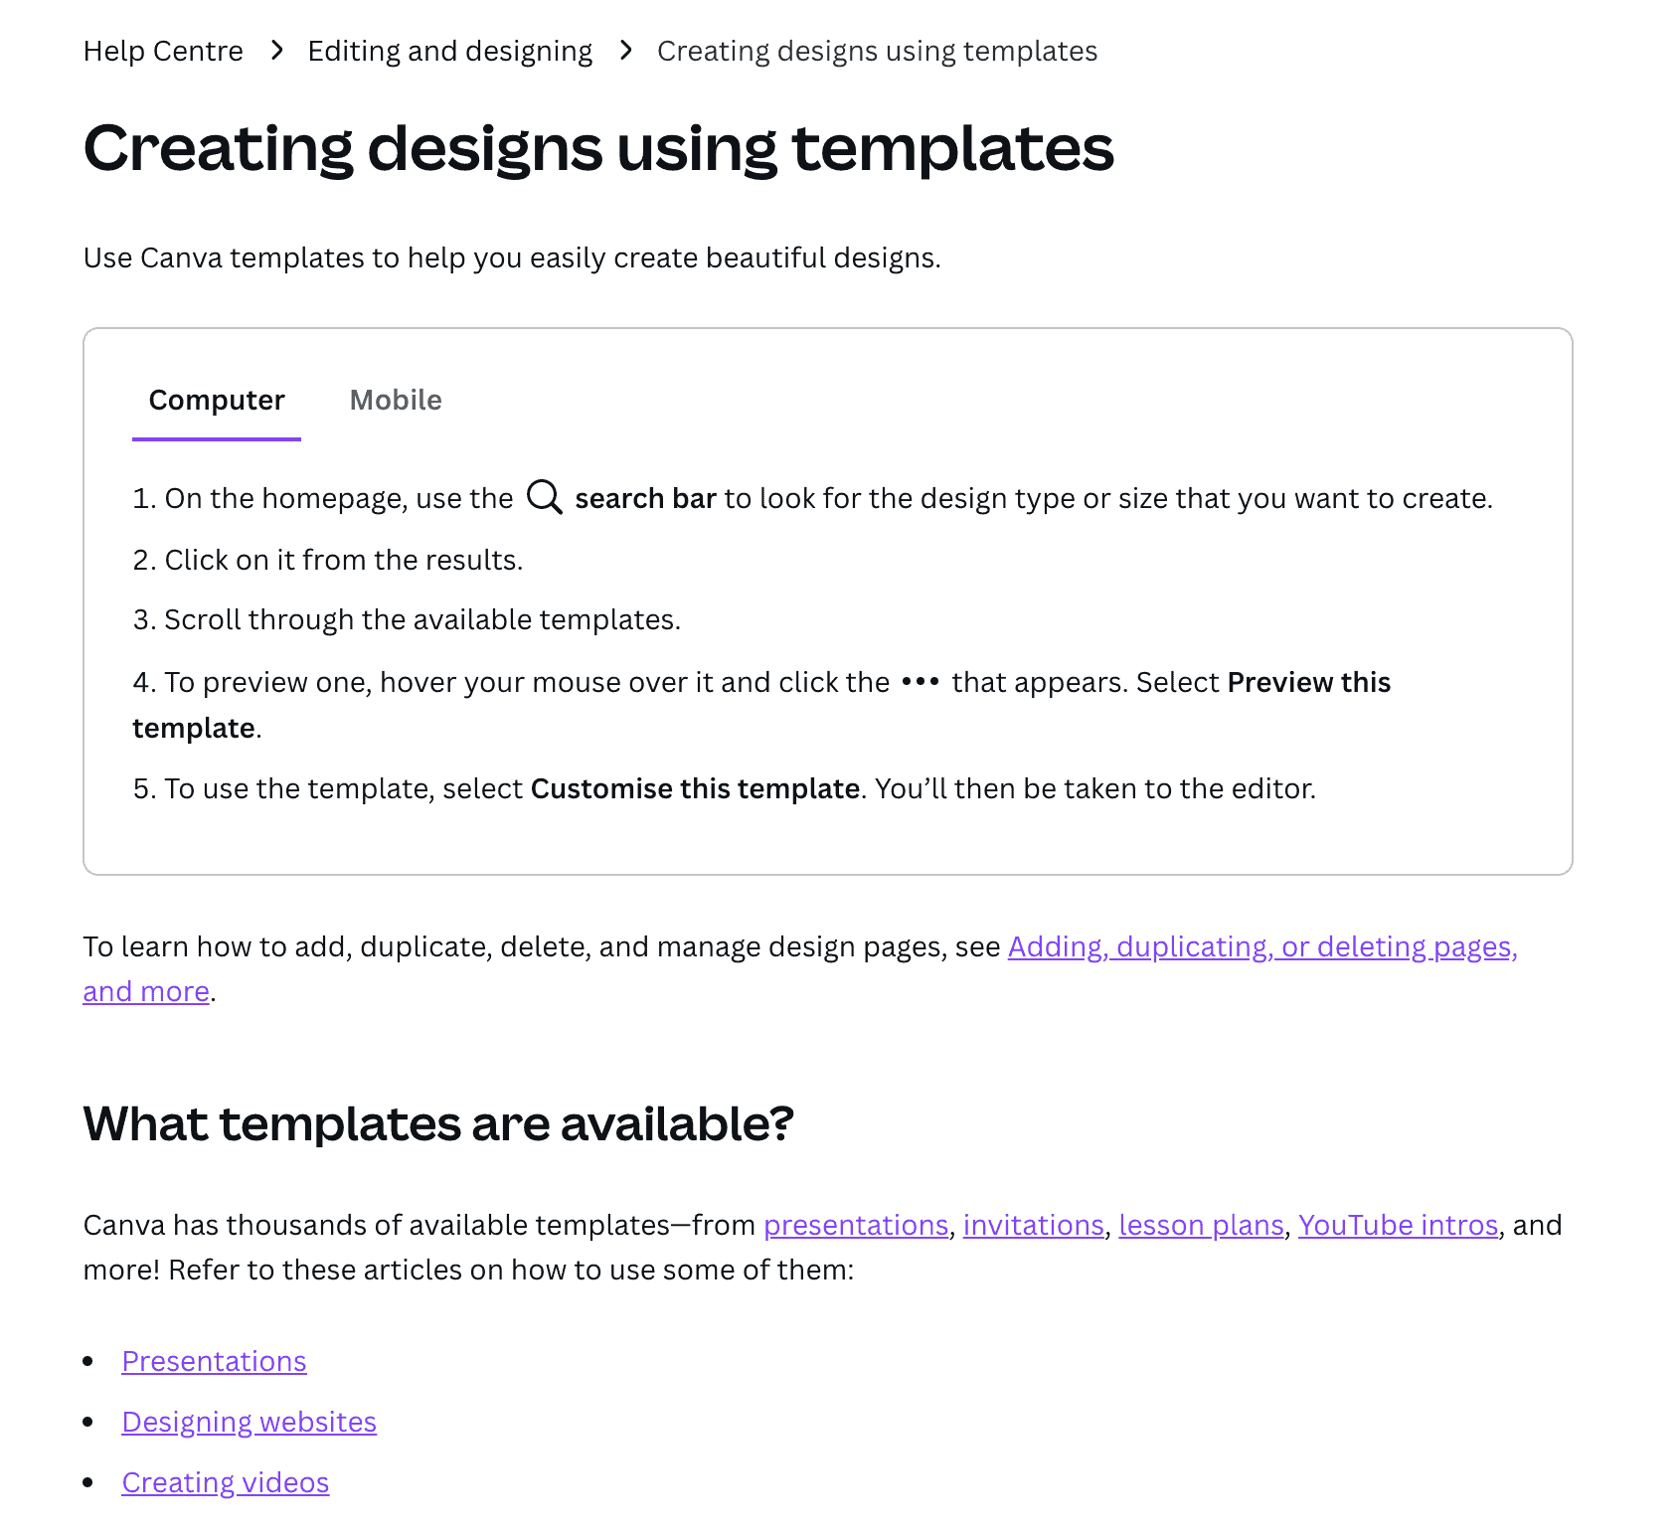Click the What templates are available heading
1678x1533 pixels.
438,1124
